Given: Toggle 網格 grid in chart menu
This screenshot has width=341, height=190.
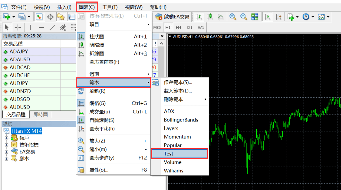Looking at the screenshot, I should point(98,103).
